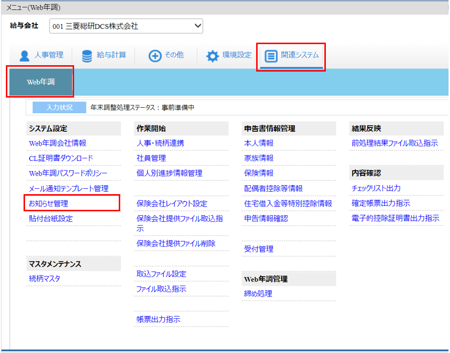Screen dimensions: 450x353
Task: Open 配偶者控除等情報 link
Action: pyautogui.click(x=273, y=188)
